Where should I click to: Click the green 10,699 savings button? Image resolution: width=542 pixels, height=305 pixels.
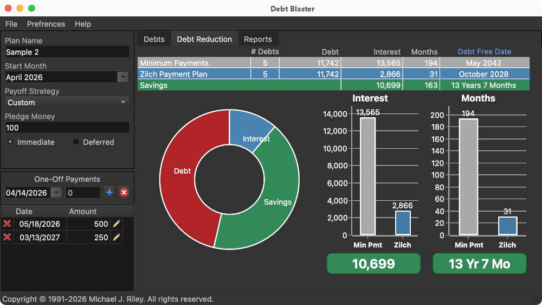tap(373, 264)
